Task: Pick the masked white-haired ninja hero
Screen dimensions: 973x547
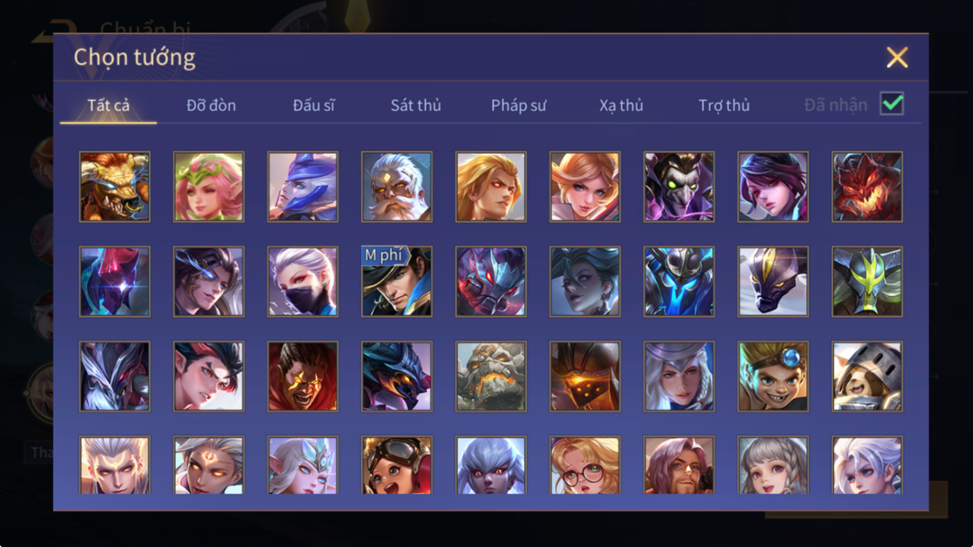Action: tap(303, 281)
